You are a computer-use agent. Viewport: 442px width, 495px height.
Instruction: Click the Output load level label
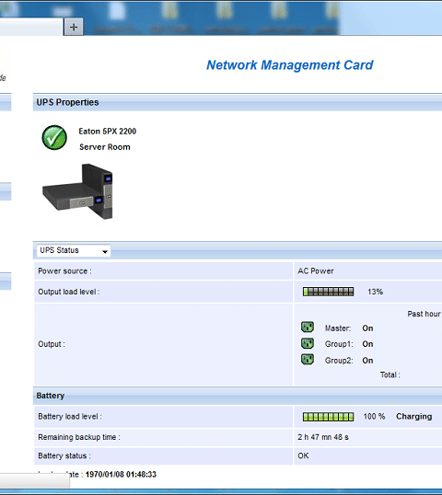coord(69,292)
